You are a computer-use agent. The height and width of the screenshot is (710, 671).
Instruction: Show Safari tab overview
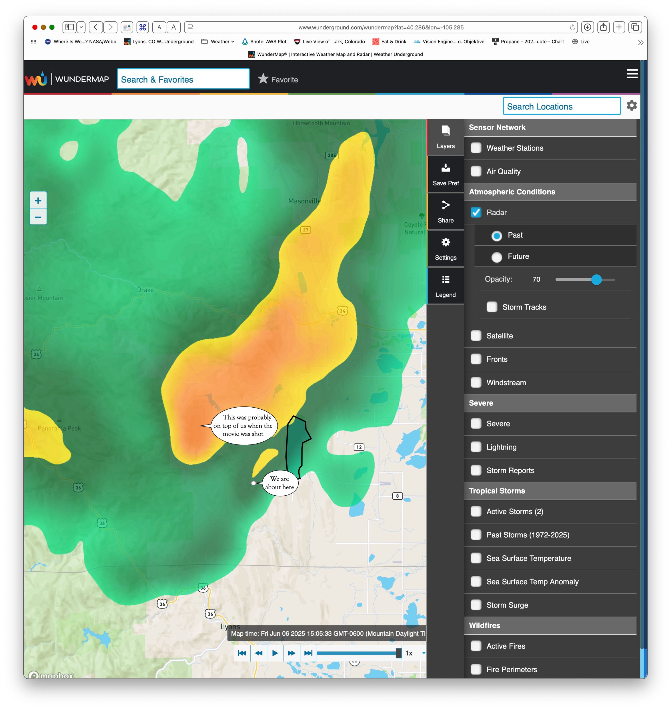[635, 27]
